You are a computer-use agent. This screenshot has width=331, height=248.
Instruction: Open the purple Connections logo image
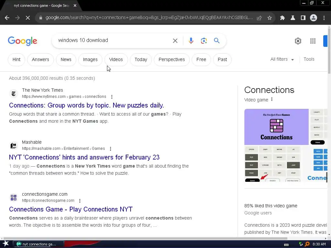point(276,127)
